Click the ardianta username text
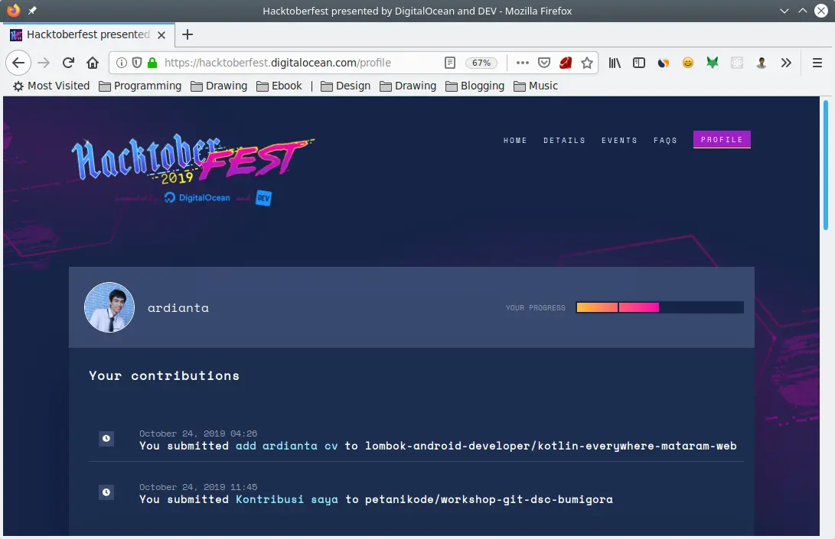The height and width of the screenshot is (539, 835). [178, 308]
